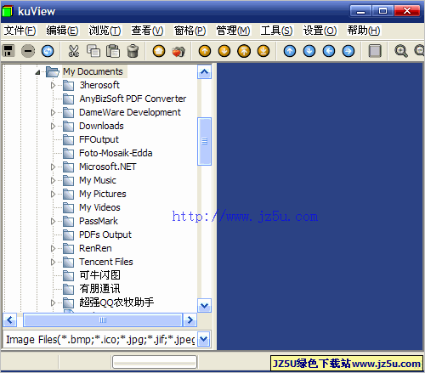
Task: Click the blue refresh toolbar icon
Action: tap(48, 51)
